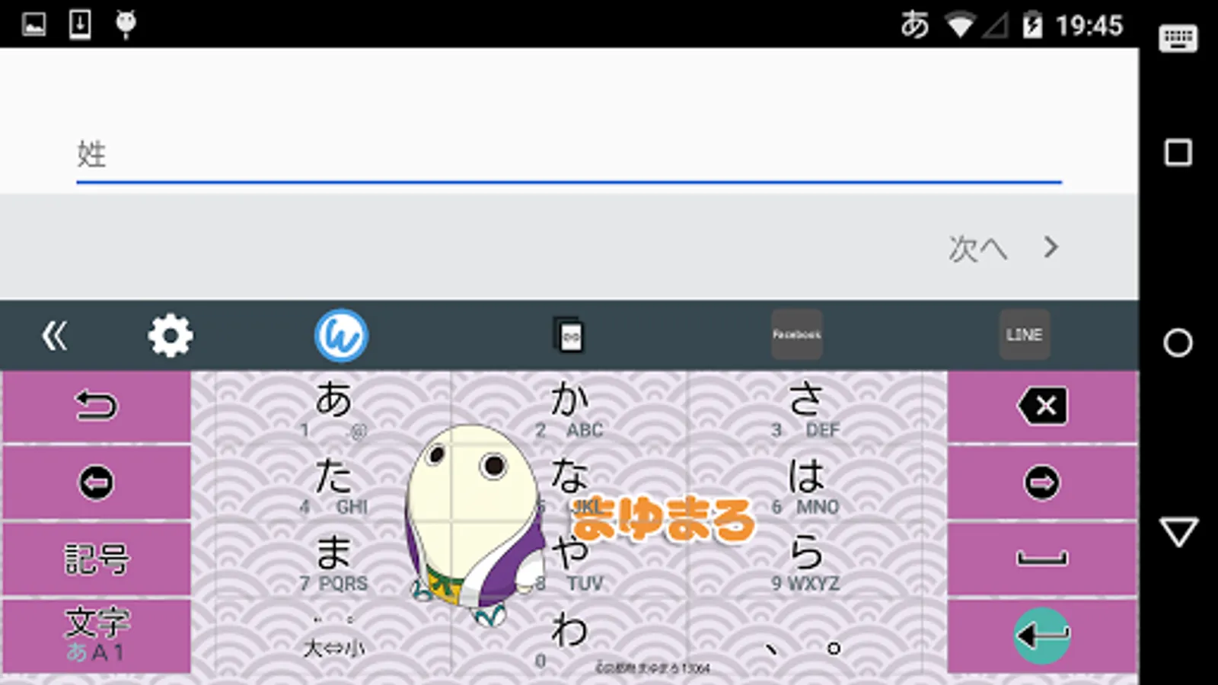Collapse the keyboard toolbar with double-chevron icon
This screenshot has height=685, width=1218.
(x=54, y=336)
